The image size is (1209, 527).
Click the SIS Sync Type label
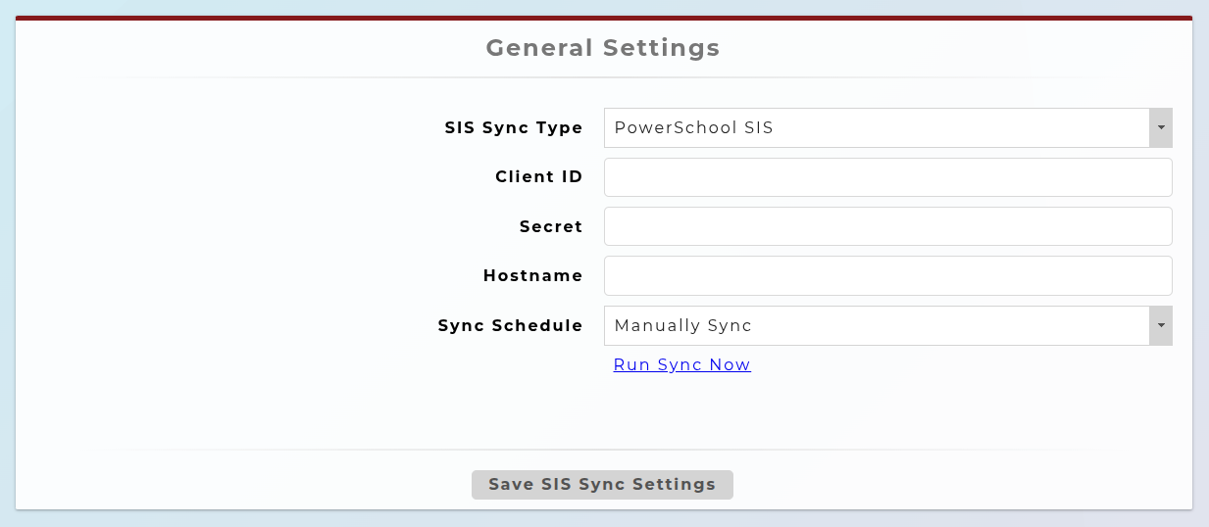pyautogui.click(x=514, y=127)
